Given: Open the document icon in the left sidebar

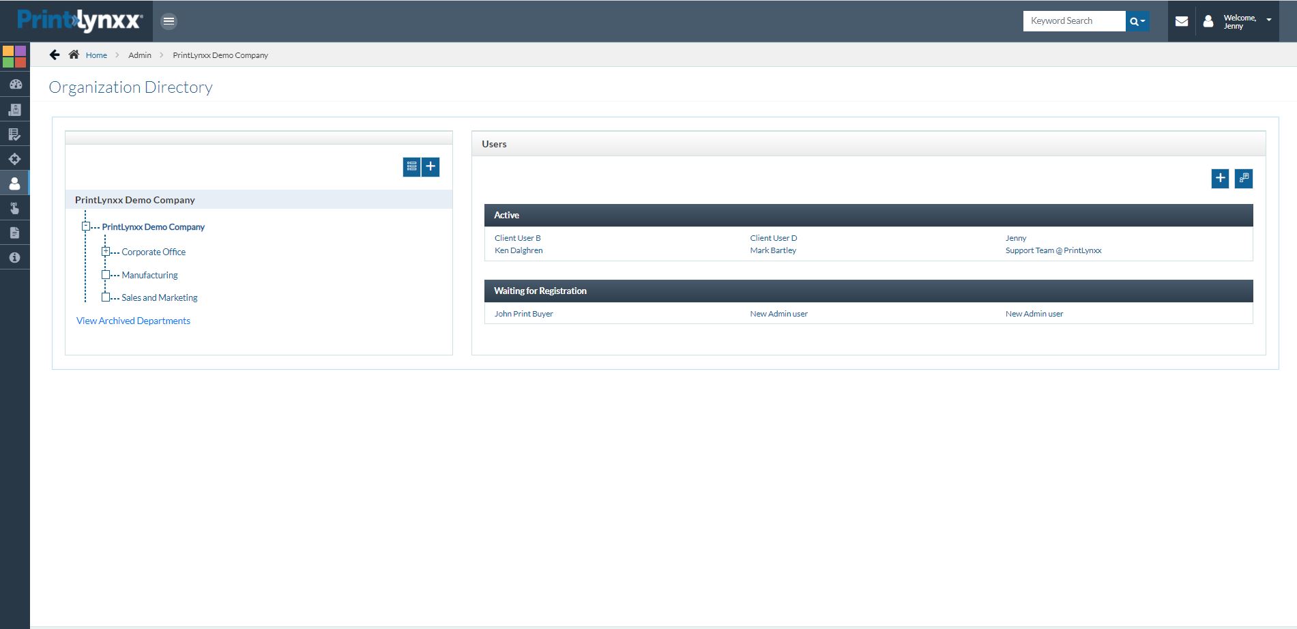Looking at the screenshot, I should pos(15,232).
